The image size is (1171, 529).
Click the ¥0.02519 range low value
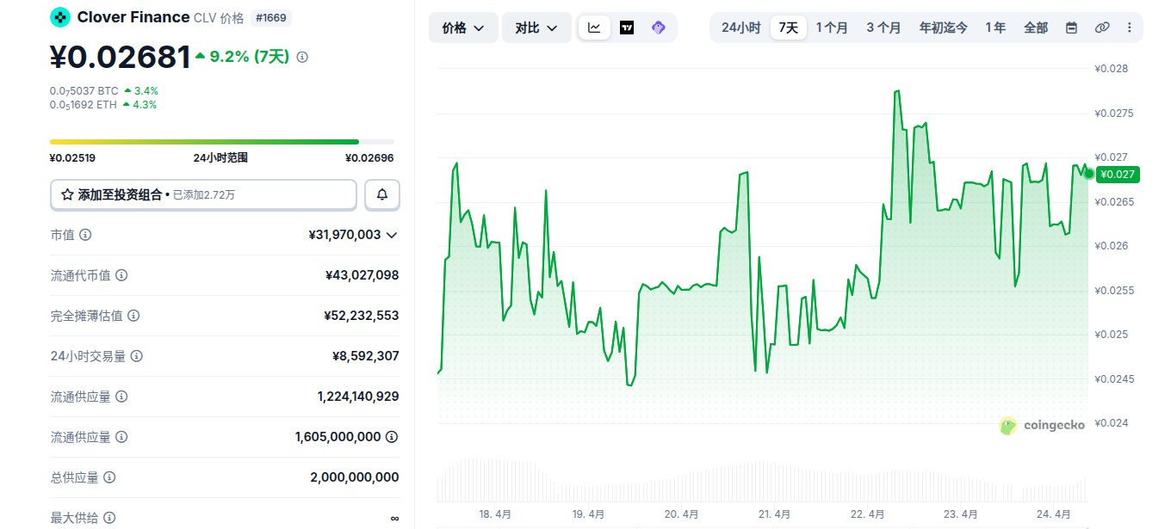72,157
